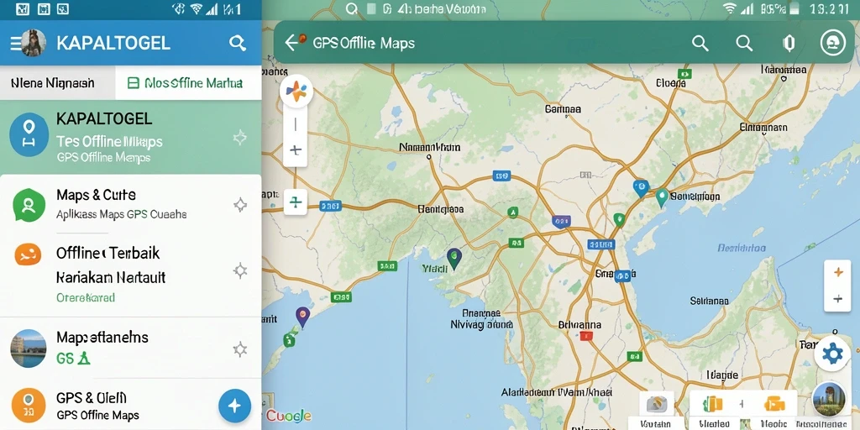Tap the orange tile in the bottom map toolbar
Image resolution: width=860 pixels, height=430 pixels.
[773, 405]
